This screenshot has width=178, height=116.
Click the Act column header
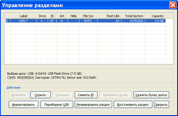click(62, 16)
